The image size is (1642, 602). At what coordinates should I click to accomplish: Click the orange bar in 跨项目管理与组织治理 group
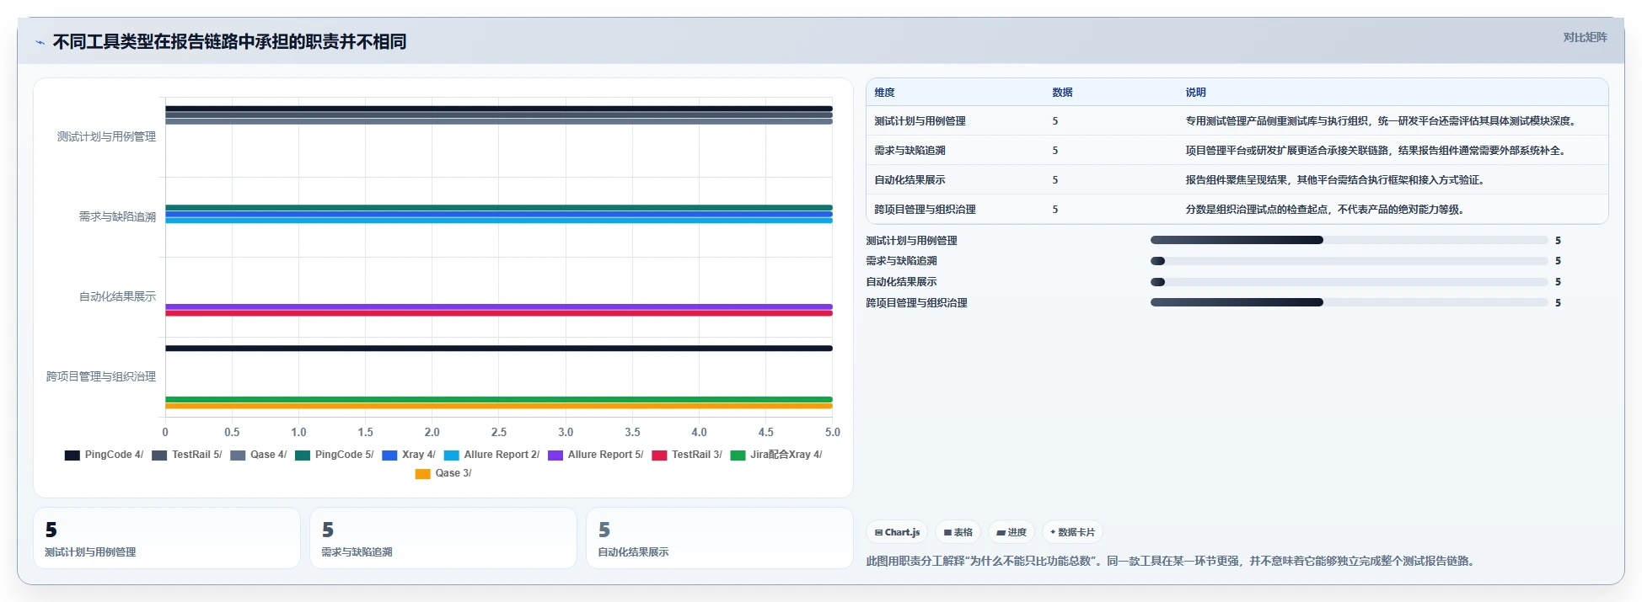point(499,406)
